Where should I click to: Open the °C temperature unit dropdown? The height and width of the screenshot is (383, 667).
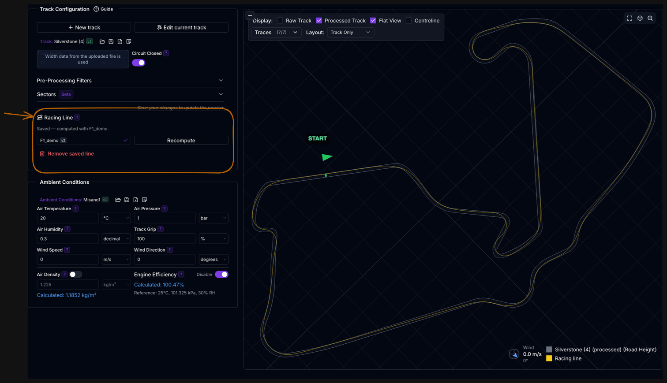tap(116, 218)
